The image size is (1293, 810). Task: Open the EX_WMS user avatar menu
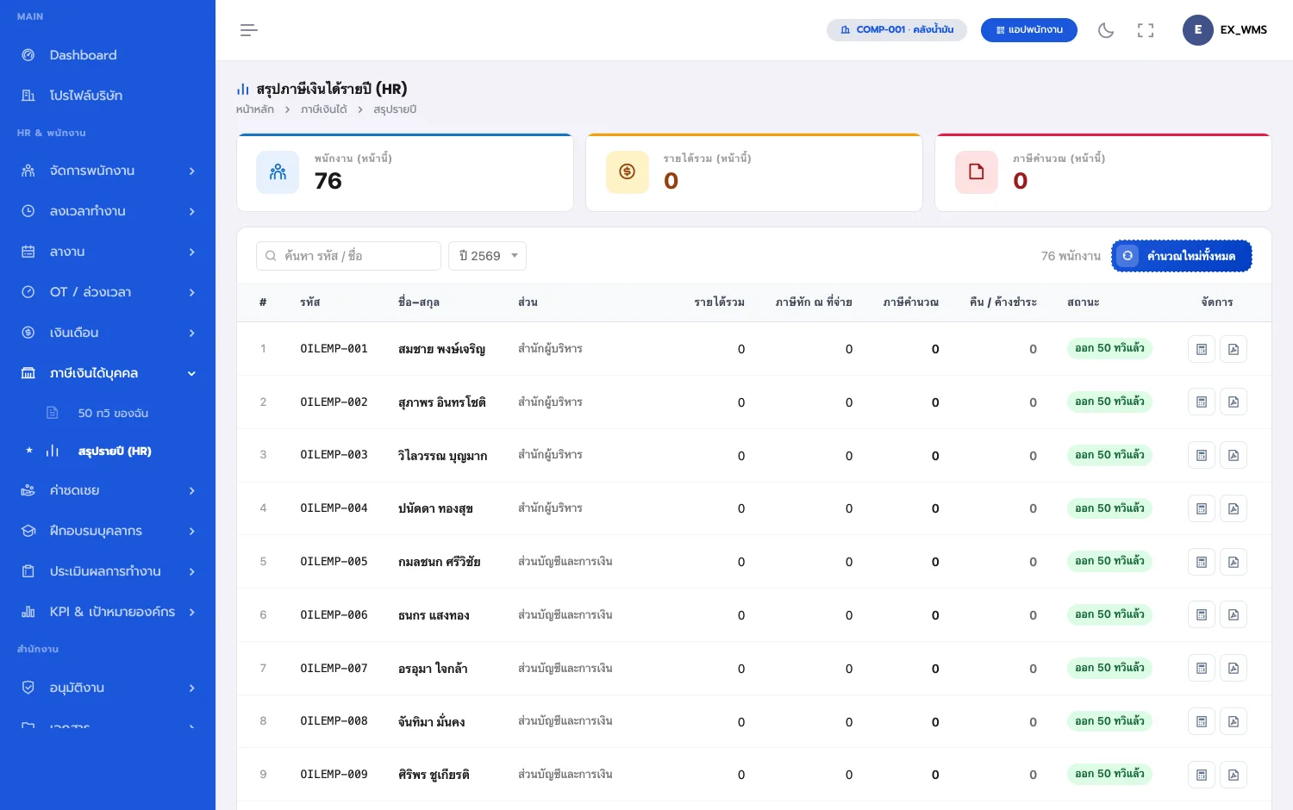pyautogui.click(x=1225, y=30)
